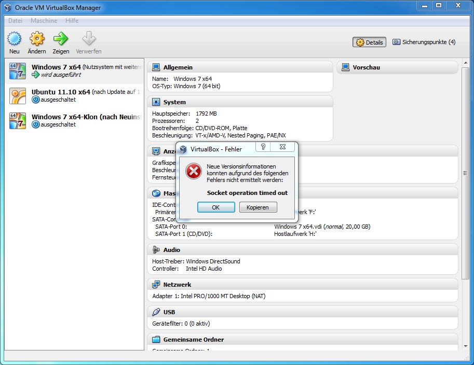Click the Vorschau section header

coord(398,67)
